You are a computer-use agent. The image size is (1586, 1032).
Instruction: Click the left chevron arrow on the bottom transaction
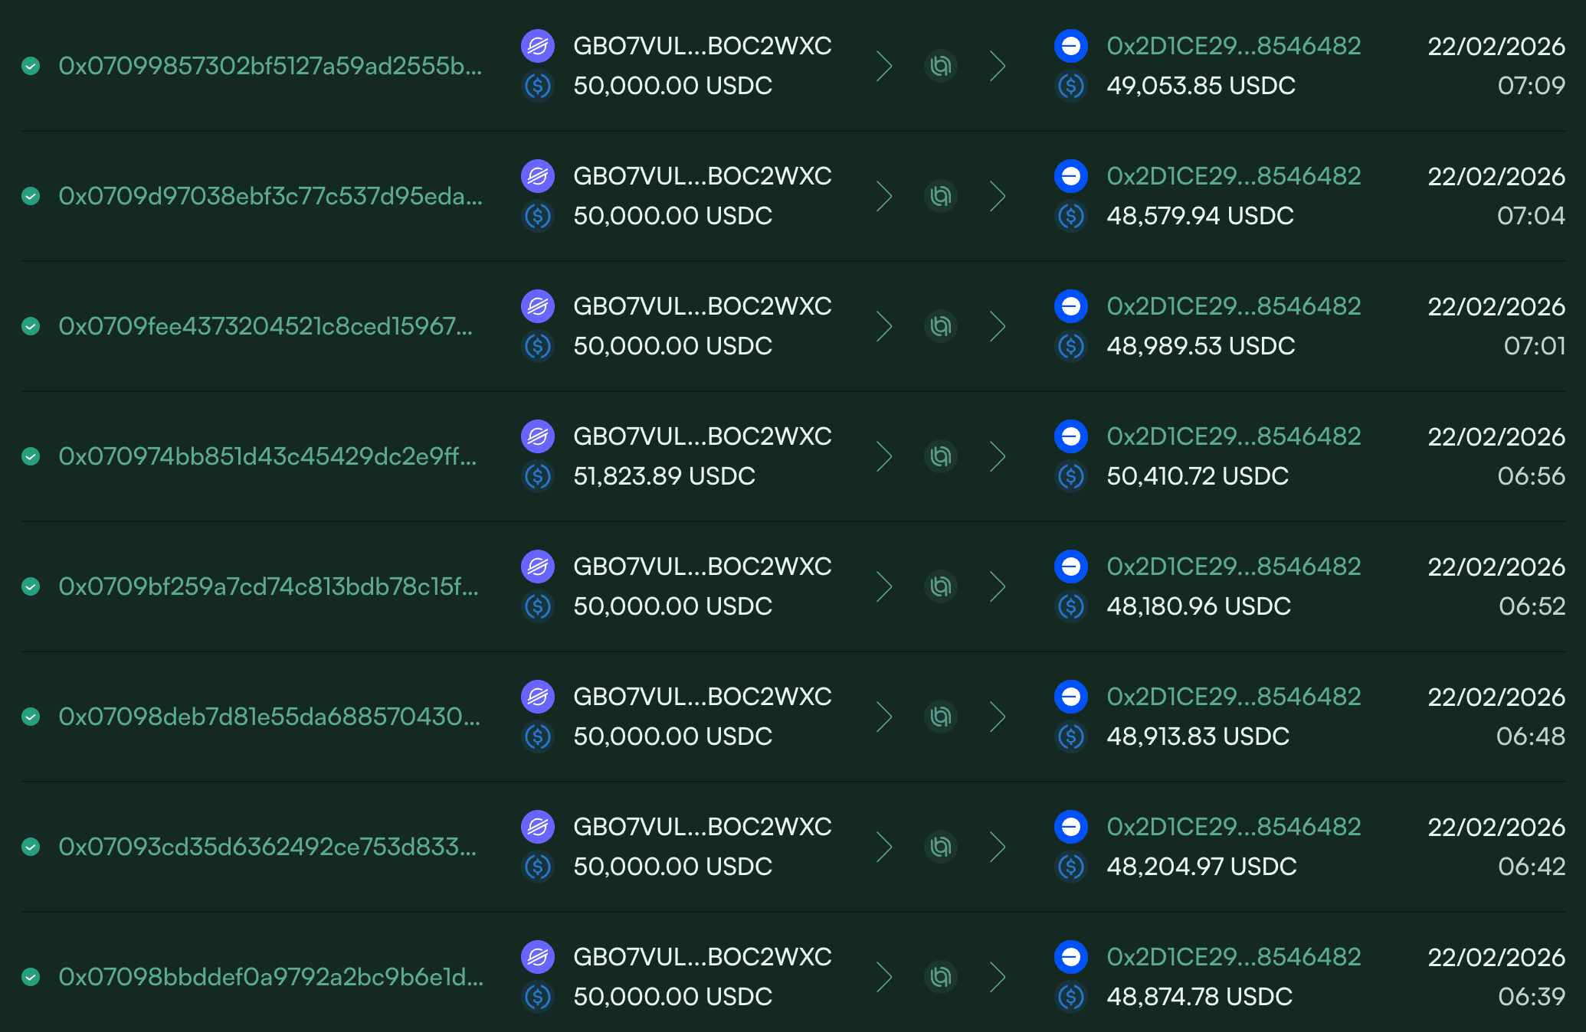pyautogui.click(x=885, y=978)
